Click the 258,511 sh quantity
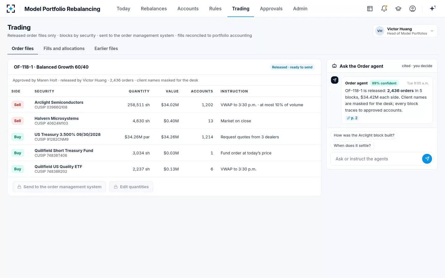The height and width of the screenshot is (278, 445). tap(138, 105)
